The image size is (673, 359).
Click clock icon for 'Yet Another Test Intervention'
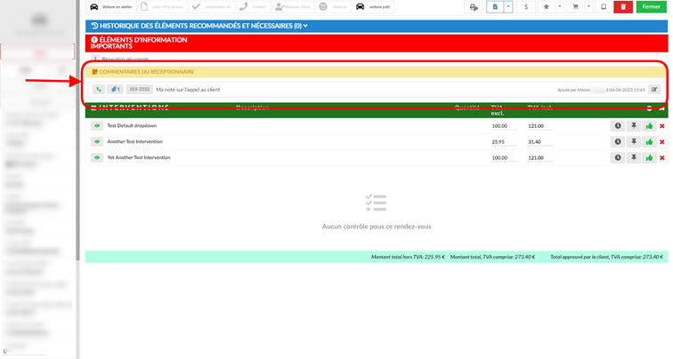(x=618, y=157)
